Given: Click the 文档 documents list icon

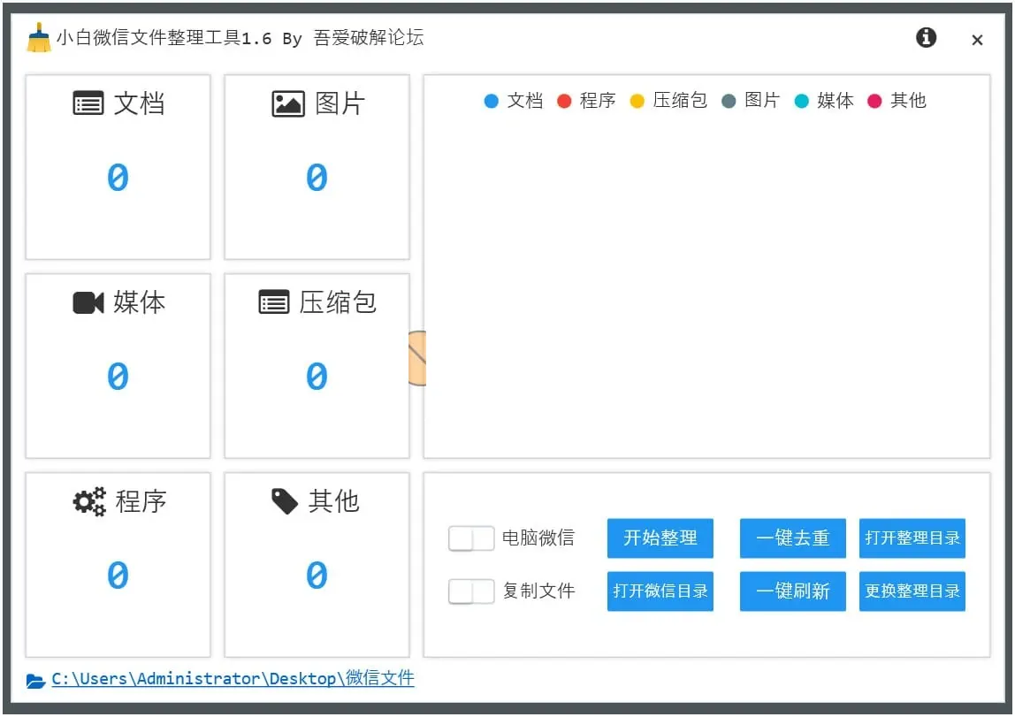Looking at the screenshot, I should tap(88, 104).
